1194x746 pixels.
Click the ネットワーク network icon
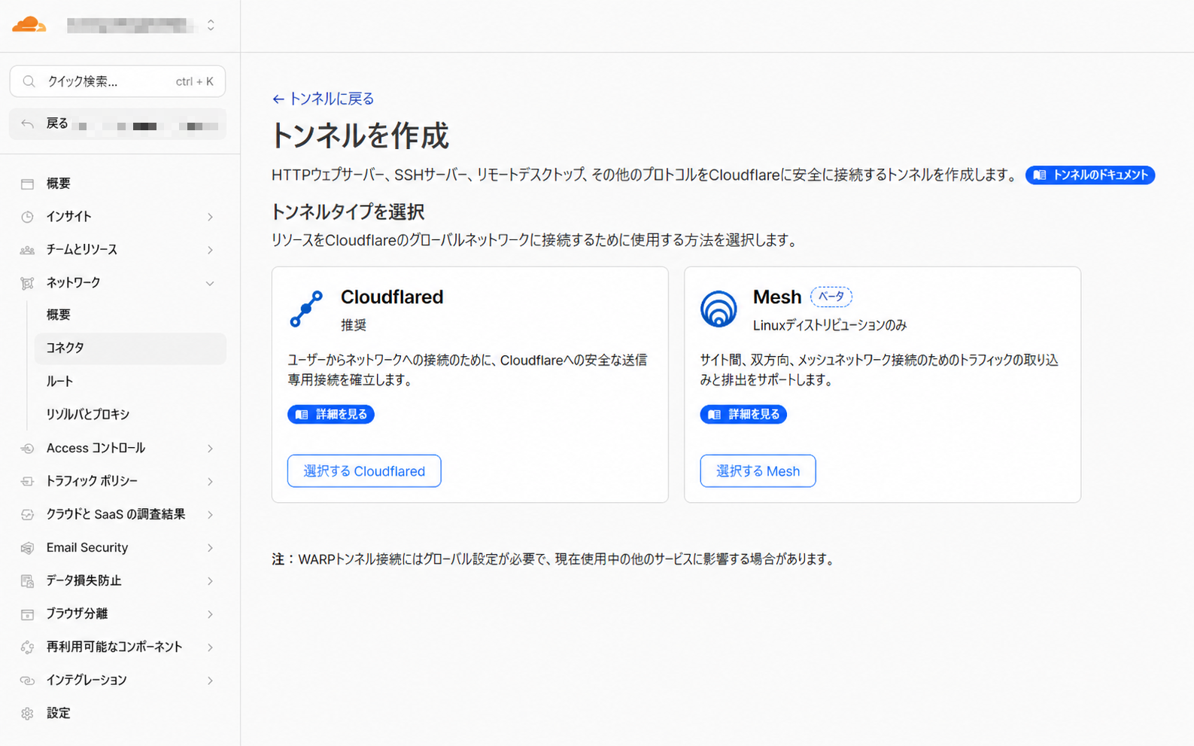point(27,283)
